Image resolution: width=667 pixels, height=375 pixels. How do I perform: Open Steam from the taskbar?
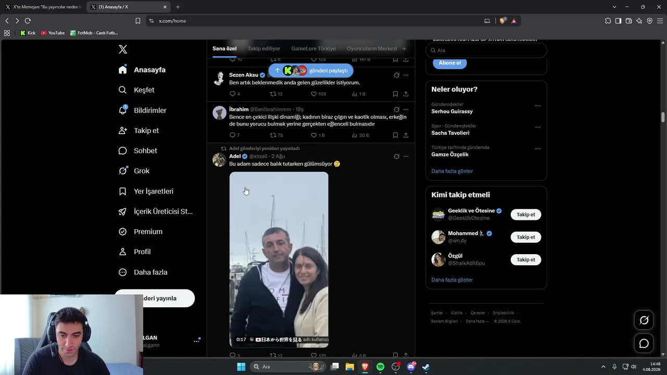(x=426, y=367)
